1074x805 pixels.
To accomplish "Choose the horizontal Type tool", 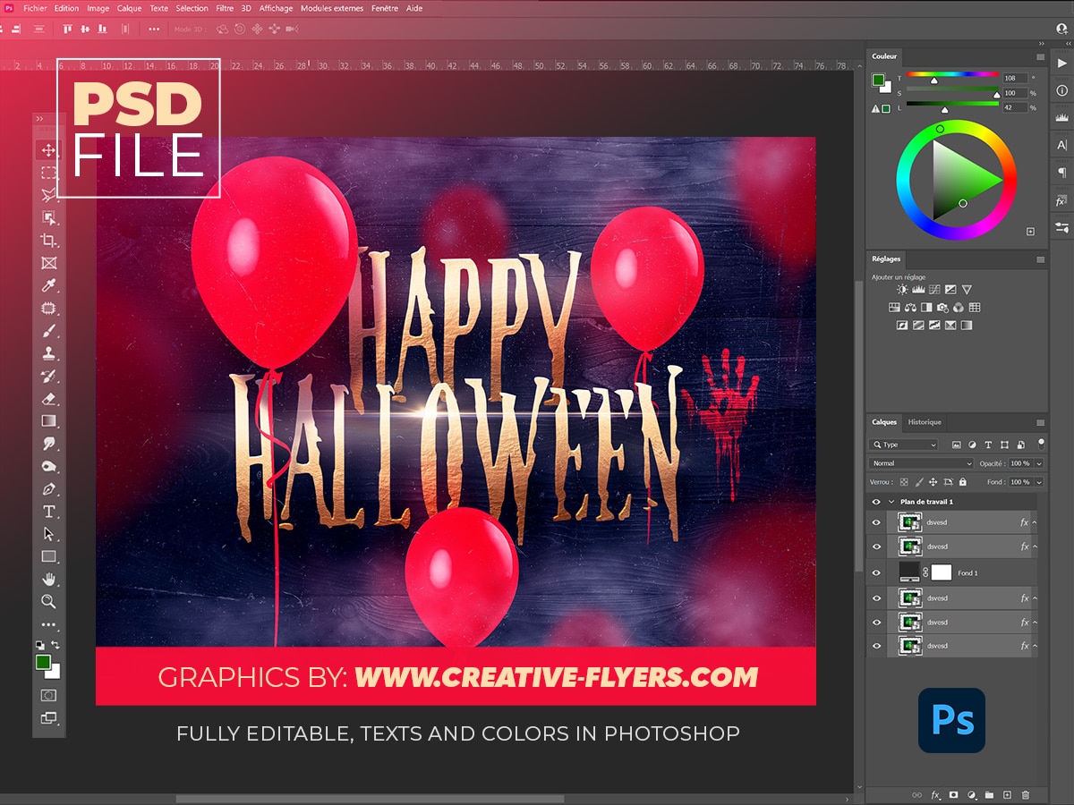I will 49,512.
